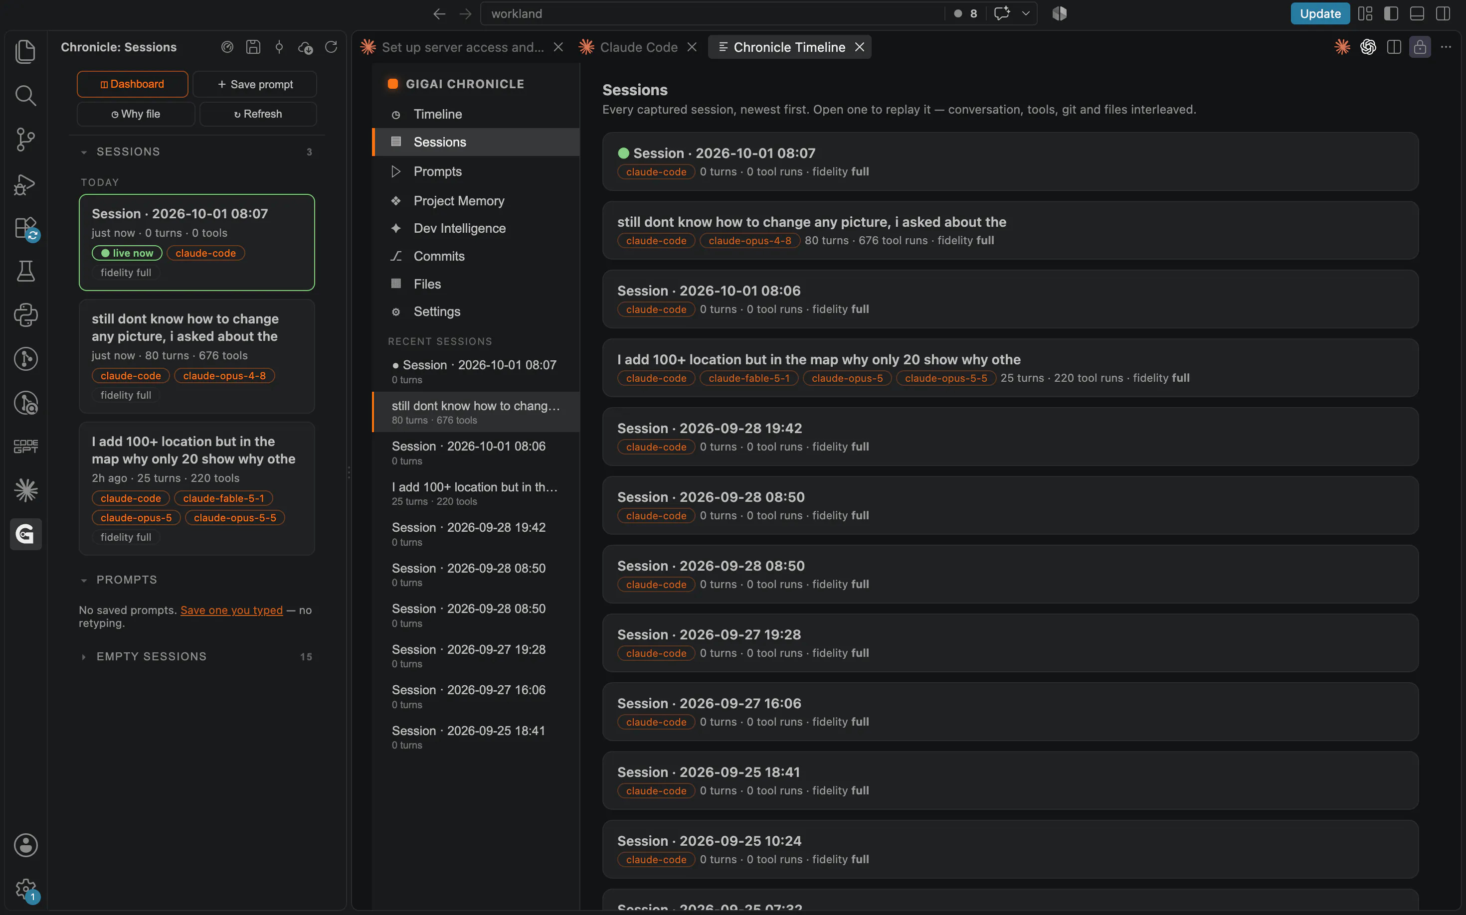Image resolution: width=1466 pixels, height=915 pixels.
Task: Switch to the Claude Code tab
Action: [x=638, y=47]
